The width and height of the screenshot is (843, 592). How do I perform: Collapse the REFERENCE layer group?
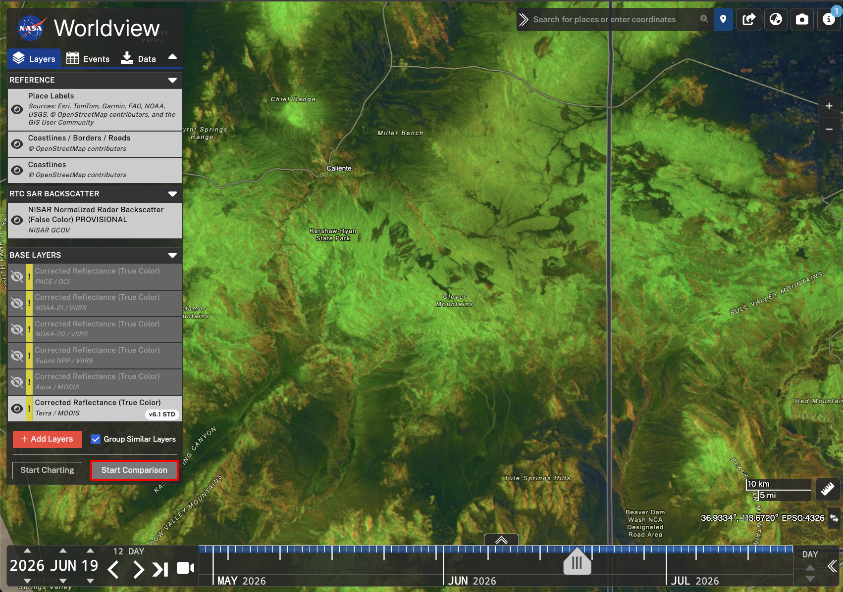pyautogui.click(x=172, y=80)
